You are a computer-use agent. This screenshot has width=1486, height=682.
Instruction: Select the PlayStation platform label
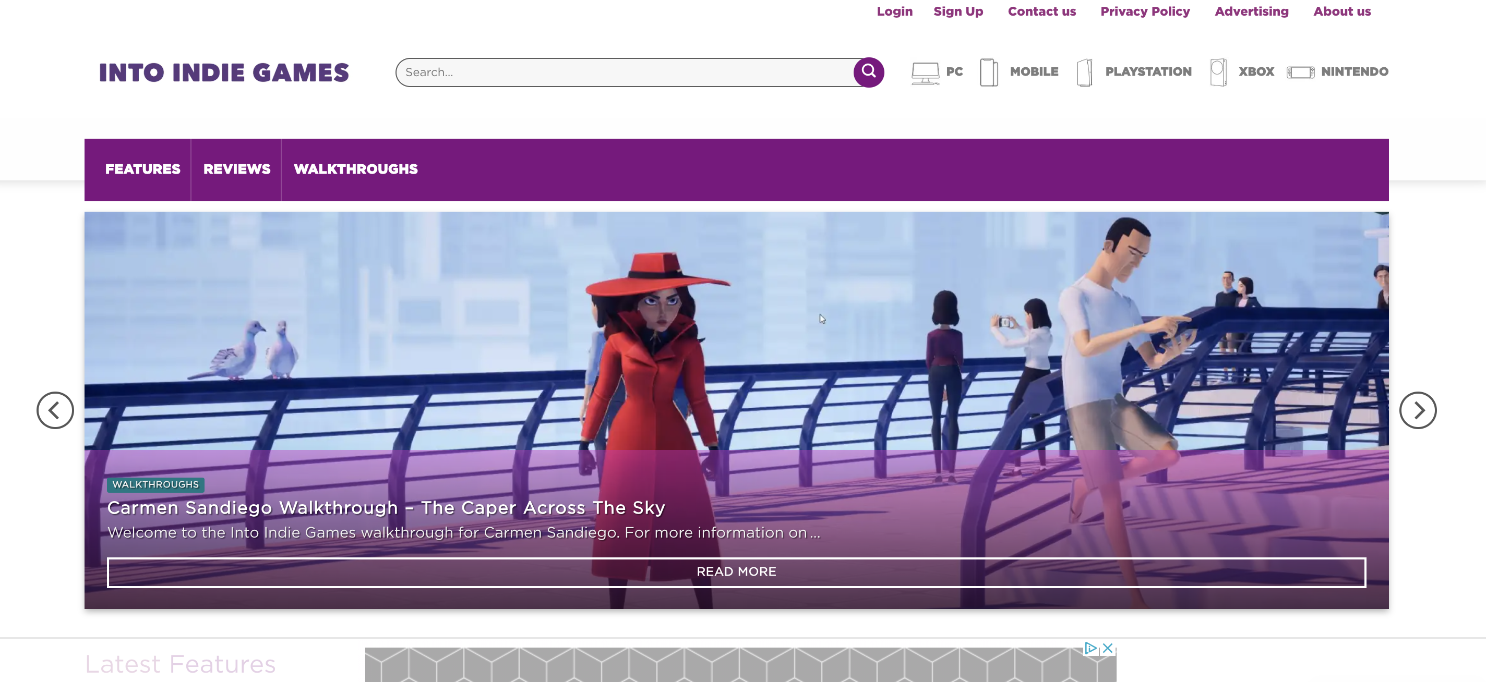(x=1148, y=72)
